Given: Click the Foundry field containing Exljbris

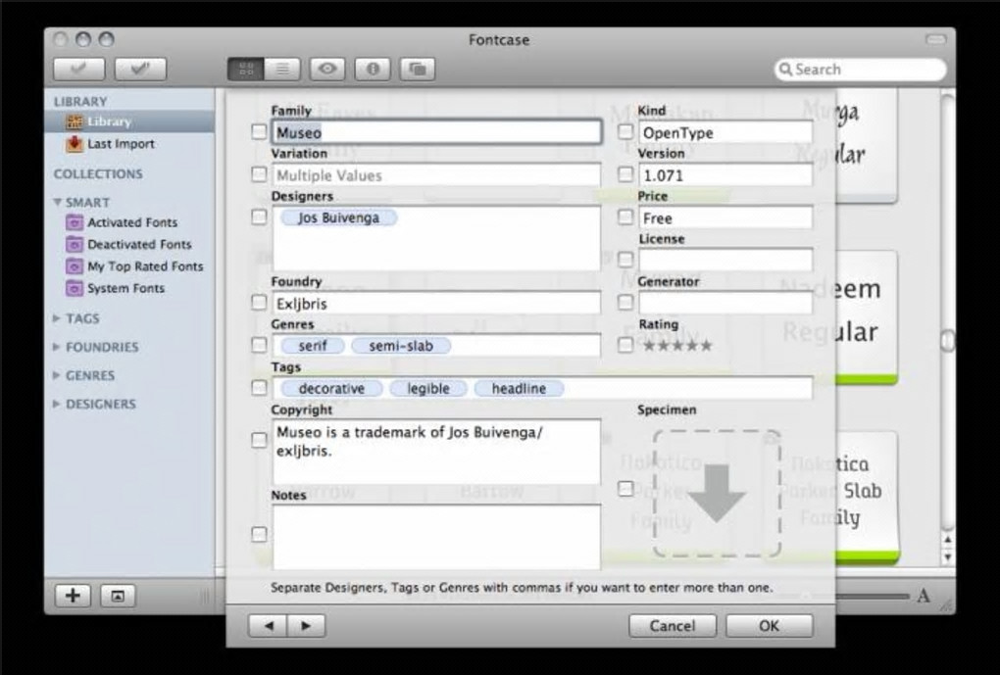Looking at the screenshot, I should [437, 304].
